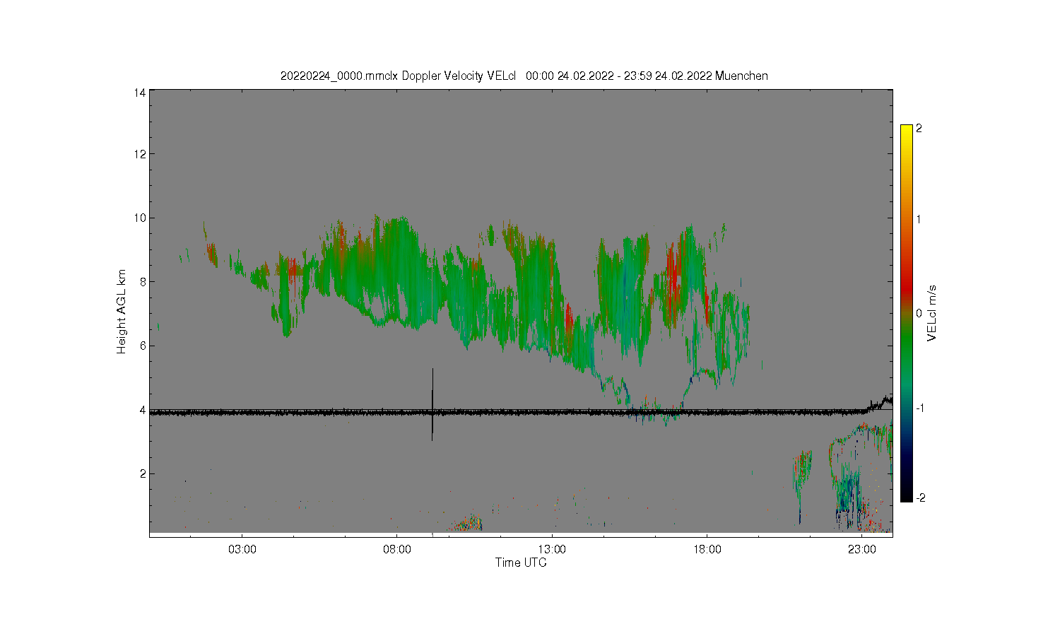Click the black horizontal line at 4 km

pyautogui.click(x=521, y=411)
